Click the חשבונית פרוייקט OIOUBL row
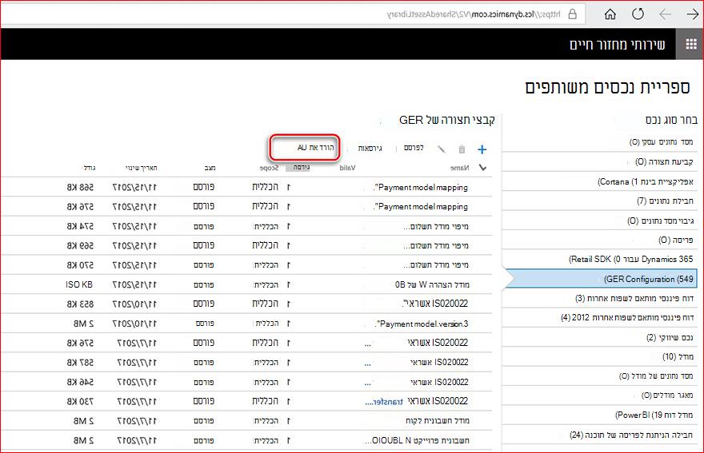 [x=246, y=440]
